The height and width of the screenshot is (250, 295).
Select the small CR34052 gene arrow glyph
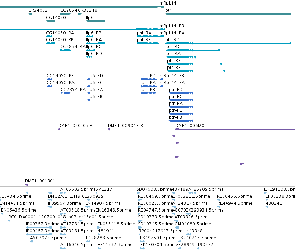click(30, 14)
